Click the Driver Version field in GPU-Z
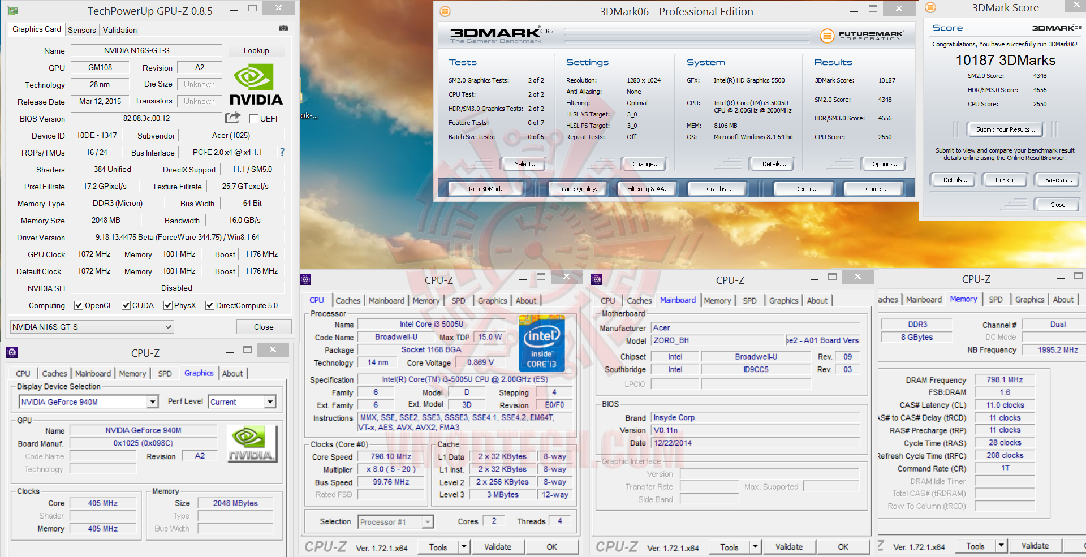Viewport: 1086px width, 557px height. coord(177,237)
